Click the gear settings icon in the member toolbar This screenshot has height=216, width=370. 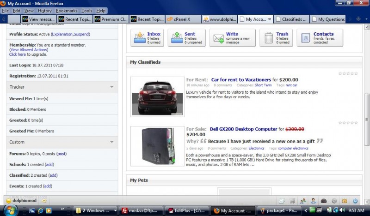click(x=334, y=201)
